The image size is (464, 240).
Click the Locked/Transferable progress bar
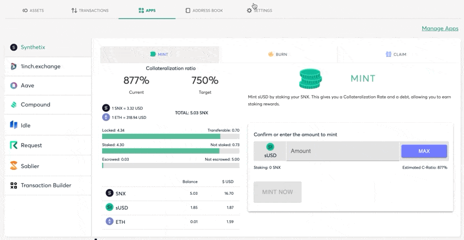pos(171,136)
